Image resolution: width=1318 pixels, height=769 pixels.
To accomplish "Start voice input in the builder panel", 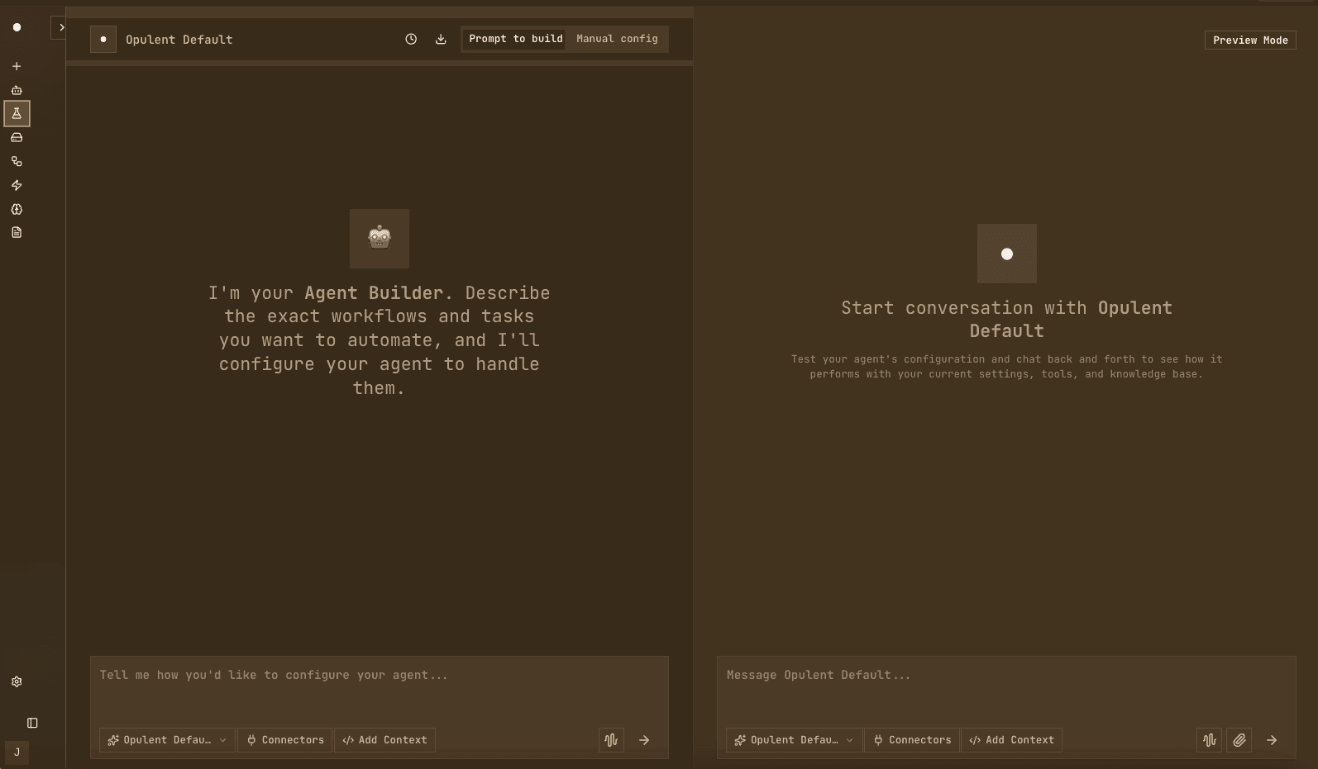I will tap(611, 740).
